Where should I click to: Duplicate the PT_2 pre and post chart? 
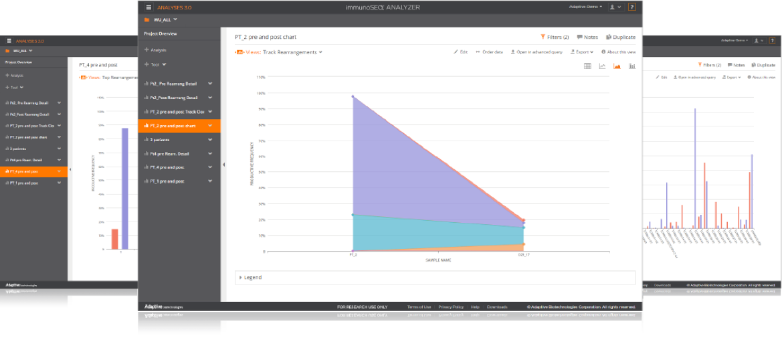(x=620, y=37)
